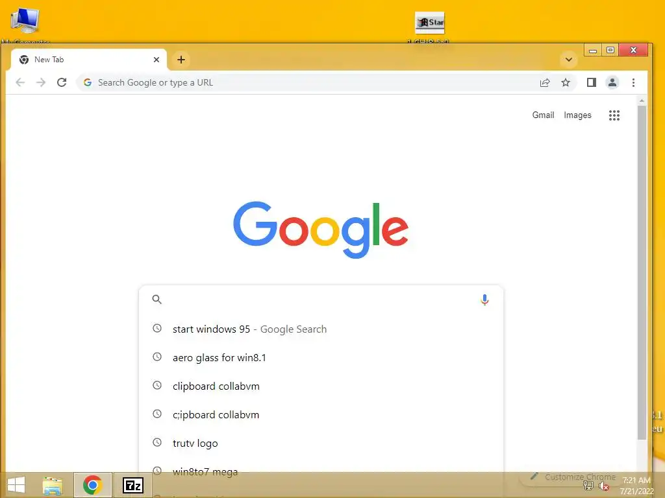Click the magnifier icon in search box
The height and width of the screenshot is (498, 665).
(x=157, y=300)
